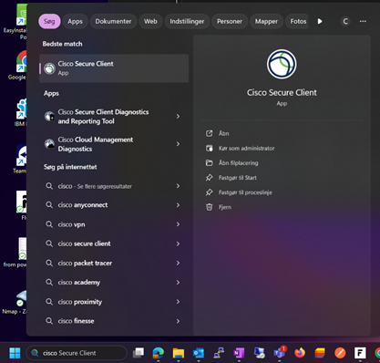
Task: Select the Søg filter tab
Action: [x=49, y=21]
